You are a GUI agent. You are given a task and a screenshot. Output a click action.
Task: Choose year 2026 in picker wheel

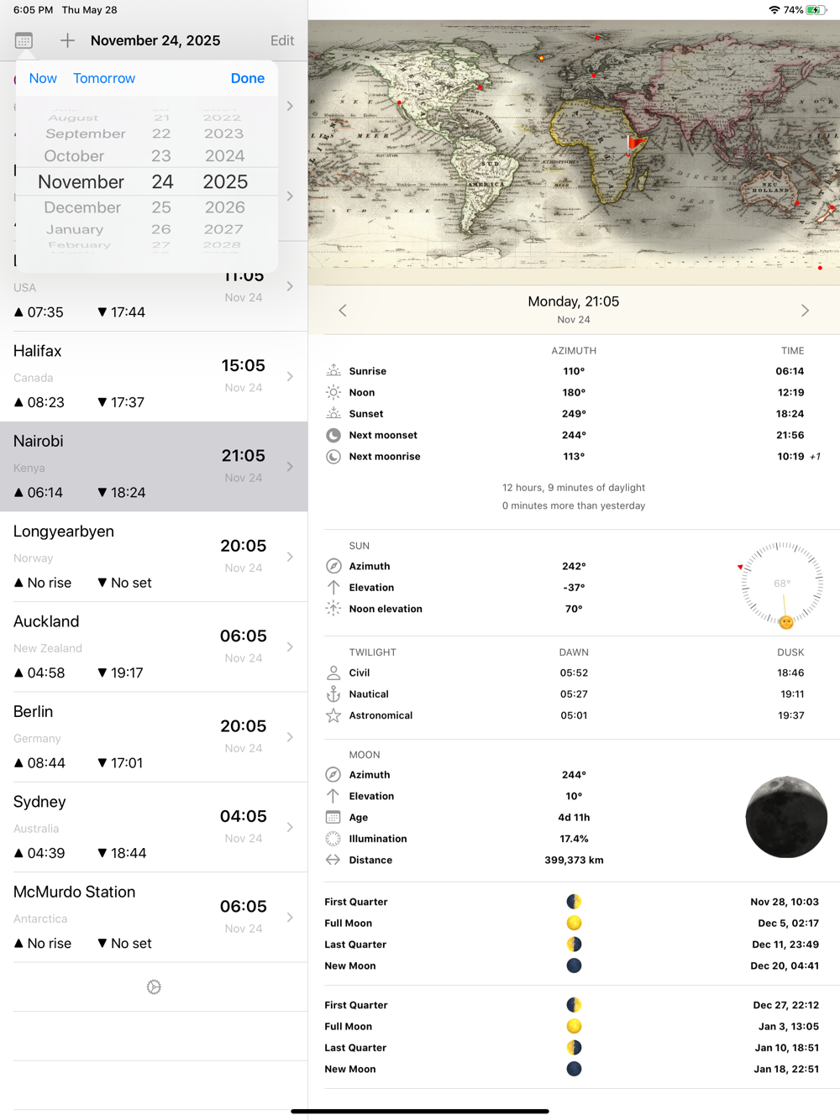[x=224, y=207]
